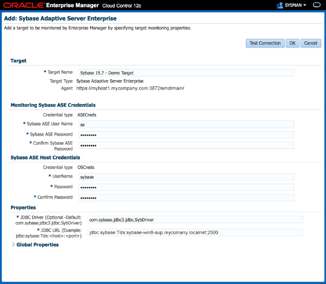This screenshot has width=326, height=284.
Task: Edit the host UserName field containing sybase
Action: 186,177
